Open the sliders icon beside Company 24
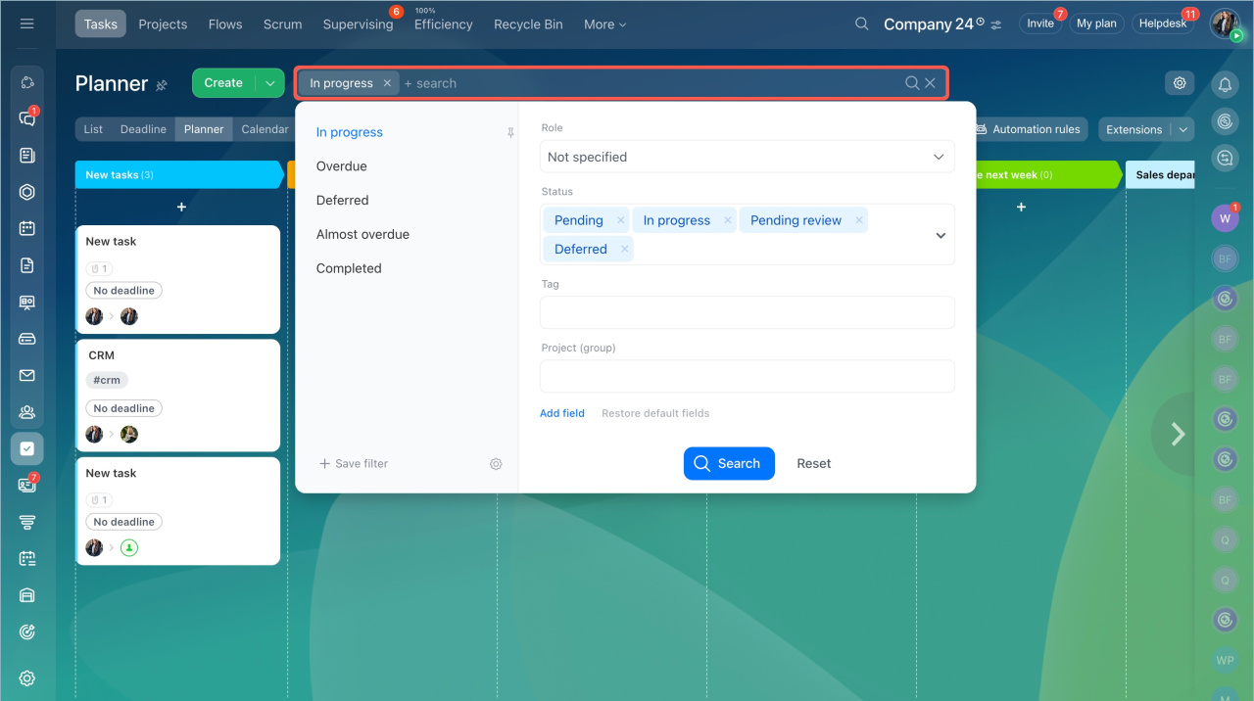 (996, 24)
